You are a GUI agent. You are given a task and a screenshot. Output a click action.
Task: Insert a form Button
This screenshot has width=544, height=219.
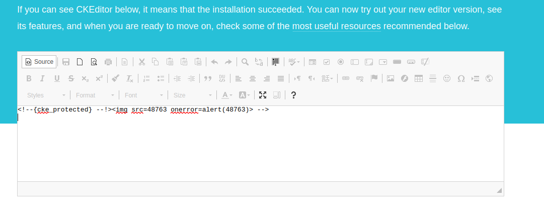[397, 62]
